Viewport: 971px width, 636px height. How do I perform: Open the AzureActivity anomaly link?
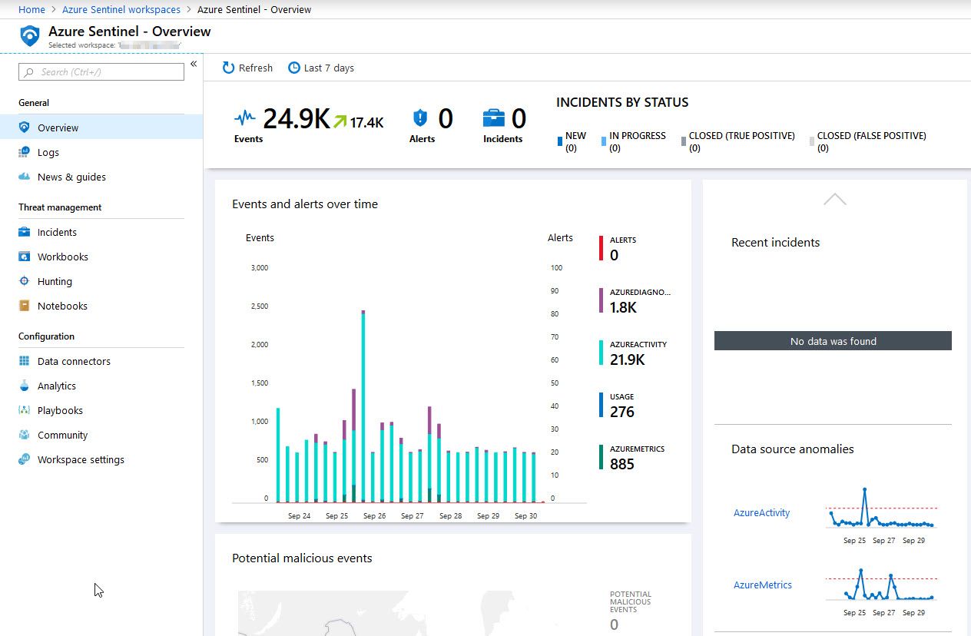pos(761,512)
